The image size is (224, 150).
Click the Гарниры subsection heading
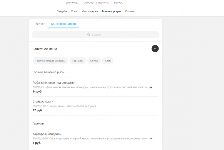(38, 123)
